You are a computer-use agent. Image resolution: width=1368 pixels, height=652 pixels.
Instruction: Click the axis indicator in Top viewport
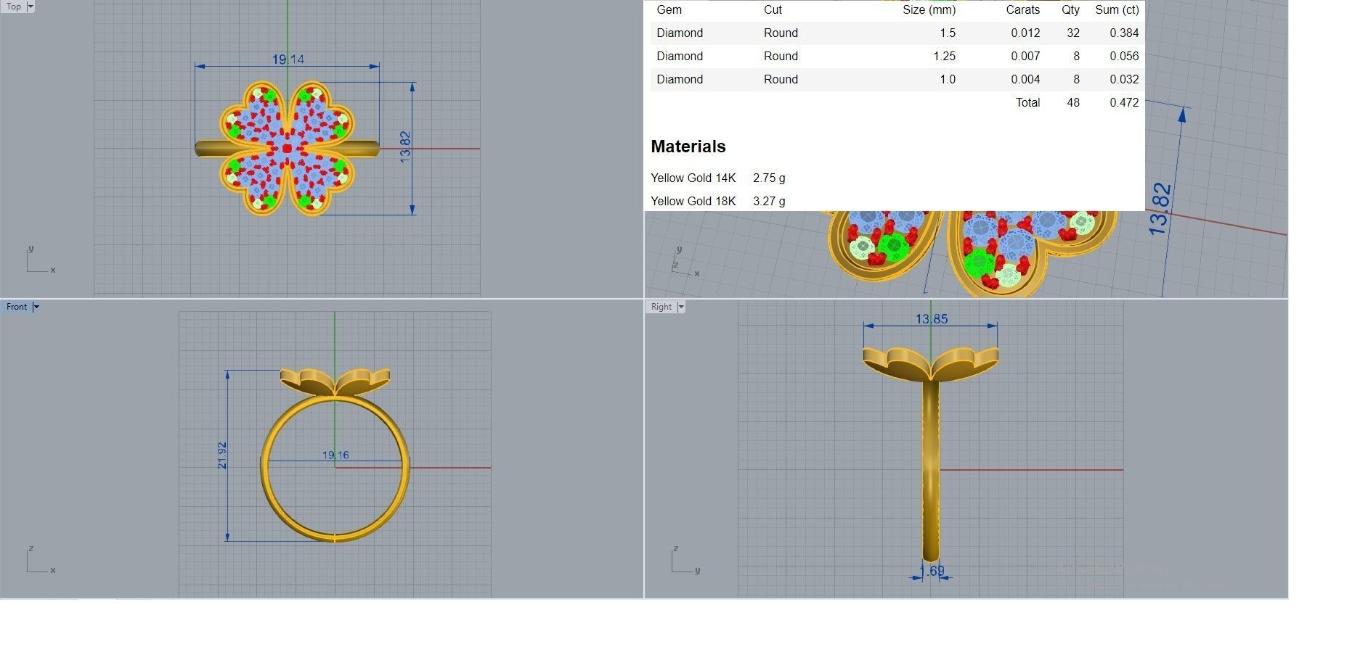pos(41,260)
